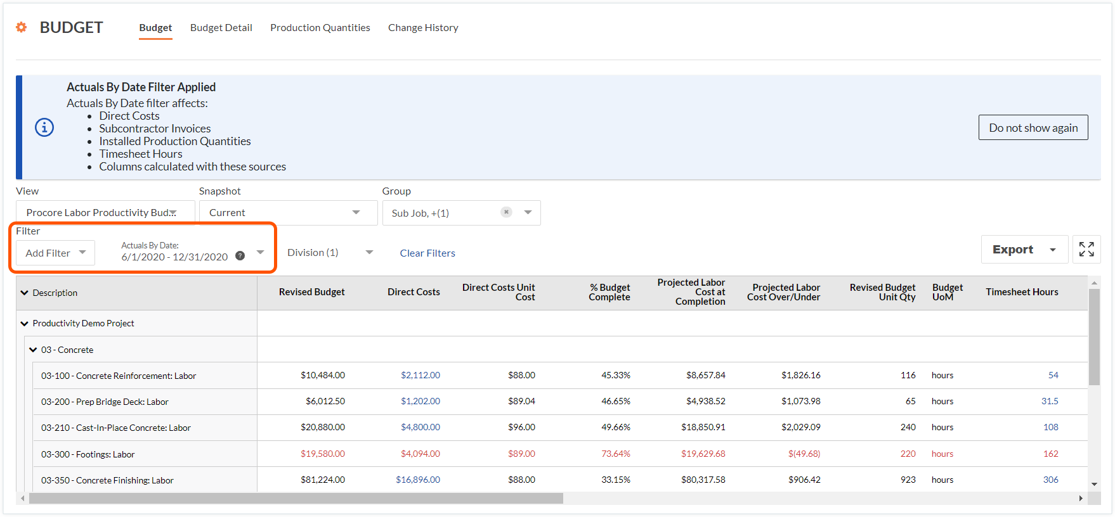This screenshot has width=1115, height=517.
Task: Open the Export menu button
Action: [x=1025, y=250]
